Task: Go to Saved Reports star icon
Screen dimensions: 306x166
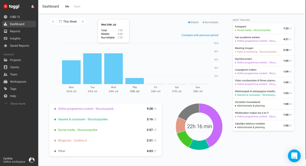Action: (x=6, y=46)
